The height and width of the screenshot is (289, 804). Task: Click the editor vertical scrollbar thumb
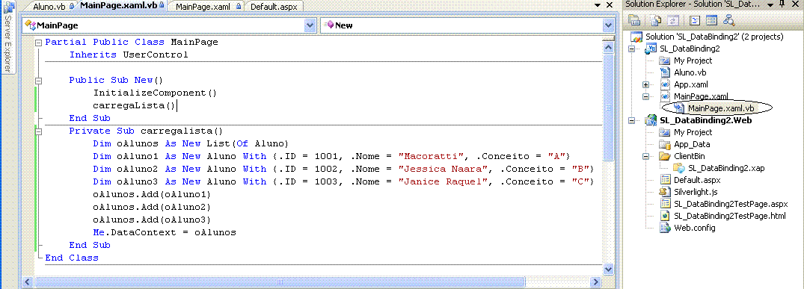click(x=608, y=107)
